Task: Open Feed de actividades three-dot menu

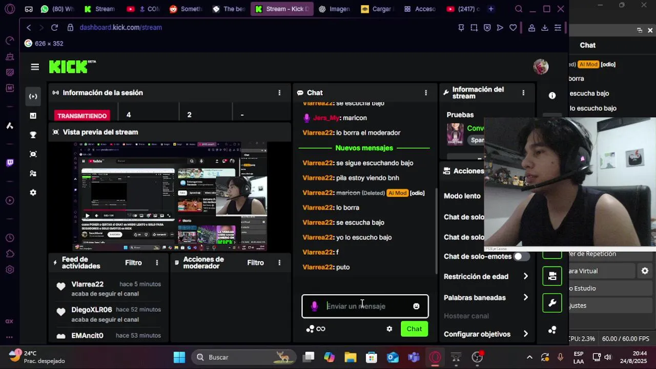Action: 157,262
